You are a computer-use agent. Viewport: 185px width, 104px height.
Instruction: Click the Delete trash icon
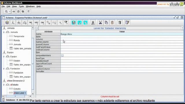tap(120, 23)
